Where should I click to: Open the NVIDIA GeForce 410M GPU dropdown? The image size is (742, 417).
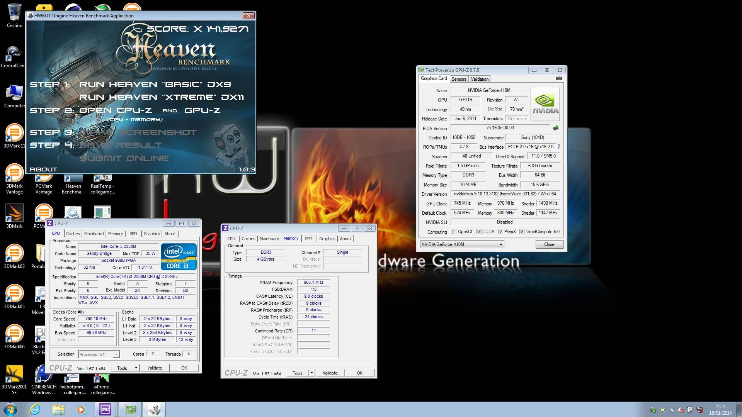[x=462, y=244]
